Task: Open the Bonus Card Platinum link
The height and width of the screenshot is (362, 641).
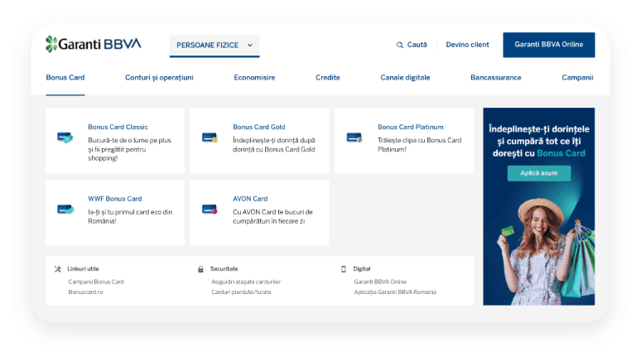Action: coord(411,127)
